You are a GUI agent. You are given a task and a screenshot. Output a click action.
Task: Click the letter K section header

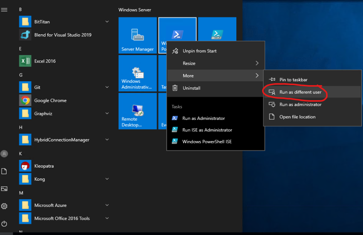point(21,153)
